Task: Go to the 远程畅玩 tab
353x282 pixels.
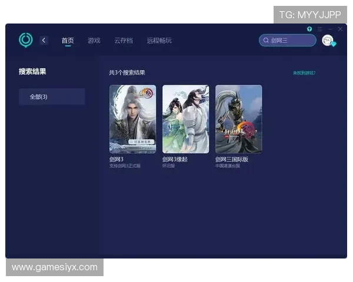Action: 159,41
